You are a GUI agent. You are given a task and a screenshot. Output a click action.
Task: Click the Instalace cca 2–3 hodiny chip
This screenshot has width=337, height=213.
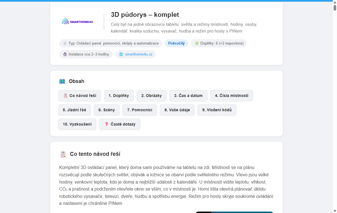[x=86, y=54]
